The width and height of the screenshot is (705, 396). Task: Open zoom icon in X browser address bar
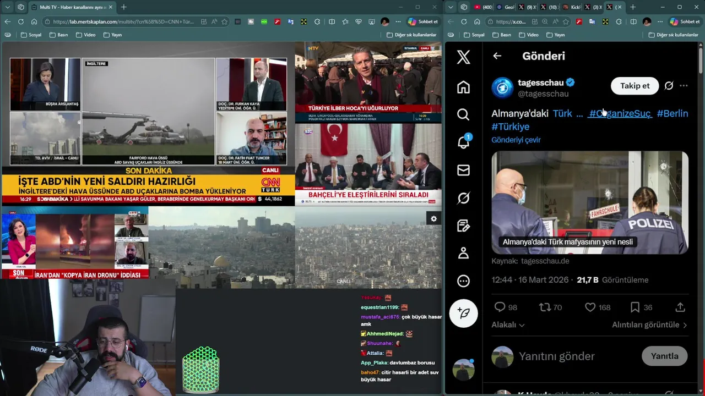[545, 21]
